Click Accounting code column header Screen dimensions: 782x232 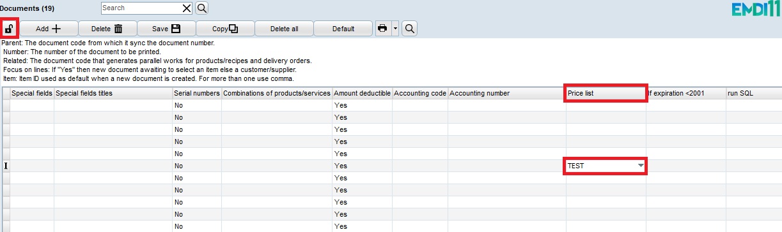pyautogui.click(x=420, y=93)
